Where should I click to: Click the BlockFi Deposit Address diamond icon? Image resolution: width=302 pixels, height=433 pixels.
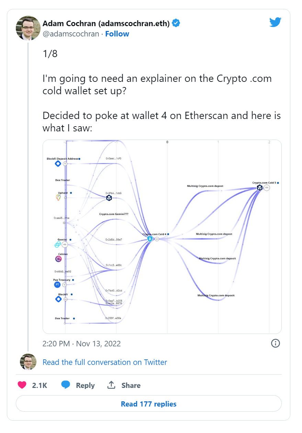pyautogui.click(x=58, y=163)
